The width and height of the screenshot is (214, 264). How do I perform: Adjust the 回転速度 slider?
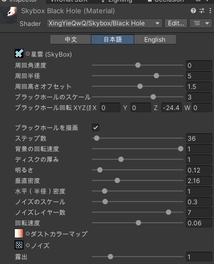click(137, 223)
